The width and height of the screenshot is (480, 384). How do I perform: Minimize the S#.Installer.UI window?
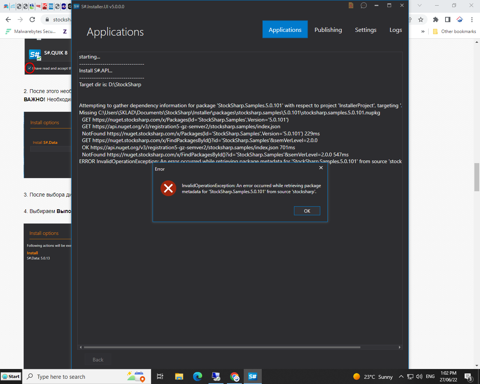pyautogui.click(x=376, y=5)
